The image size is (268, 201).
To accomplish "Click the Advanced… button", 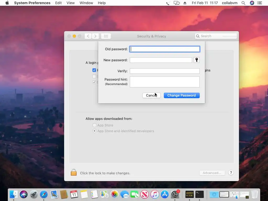I will click(212, 173).
